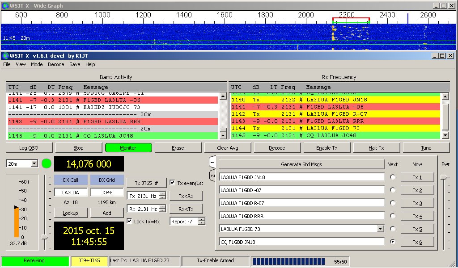458x268 pixels.
Task: Click the Band Activity scroll up arrow
Action: 223,96
